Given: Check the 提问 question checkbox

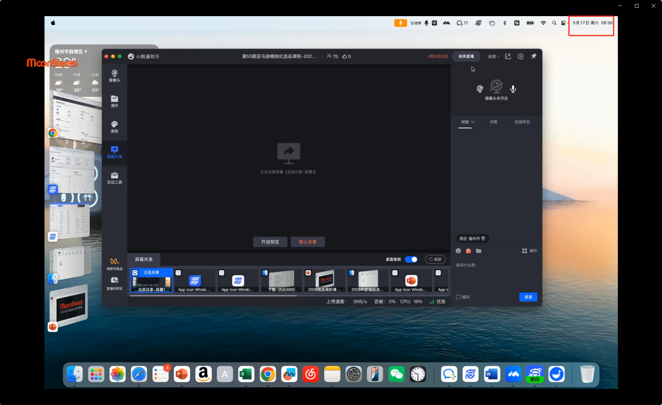Looking at the screenshot, I should [x=458, y=297].
